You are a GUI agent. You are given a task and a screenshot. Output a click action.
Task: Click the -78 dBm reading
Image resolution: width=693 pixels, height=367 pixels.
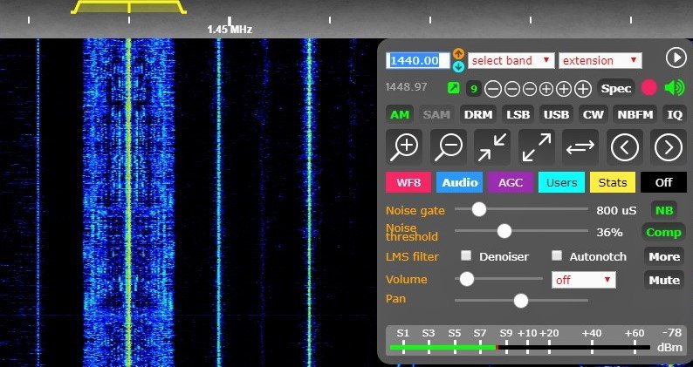pyautogui.click(x=669, y=340)
